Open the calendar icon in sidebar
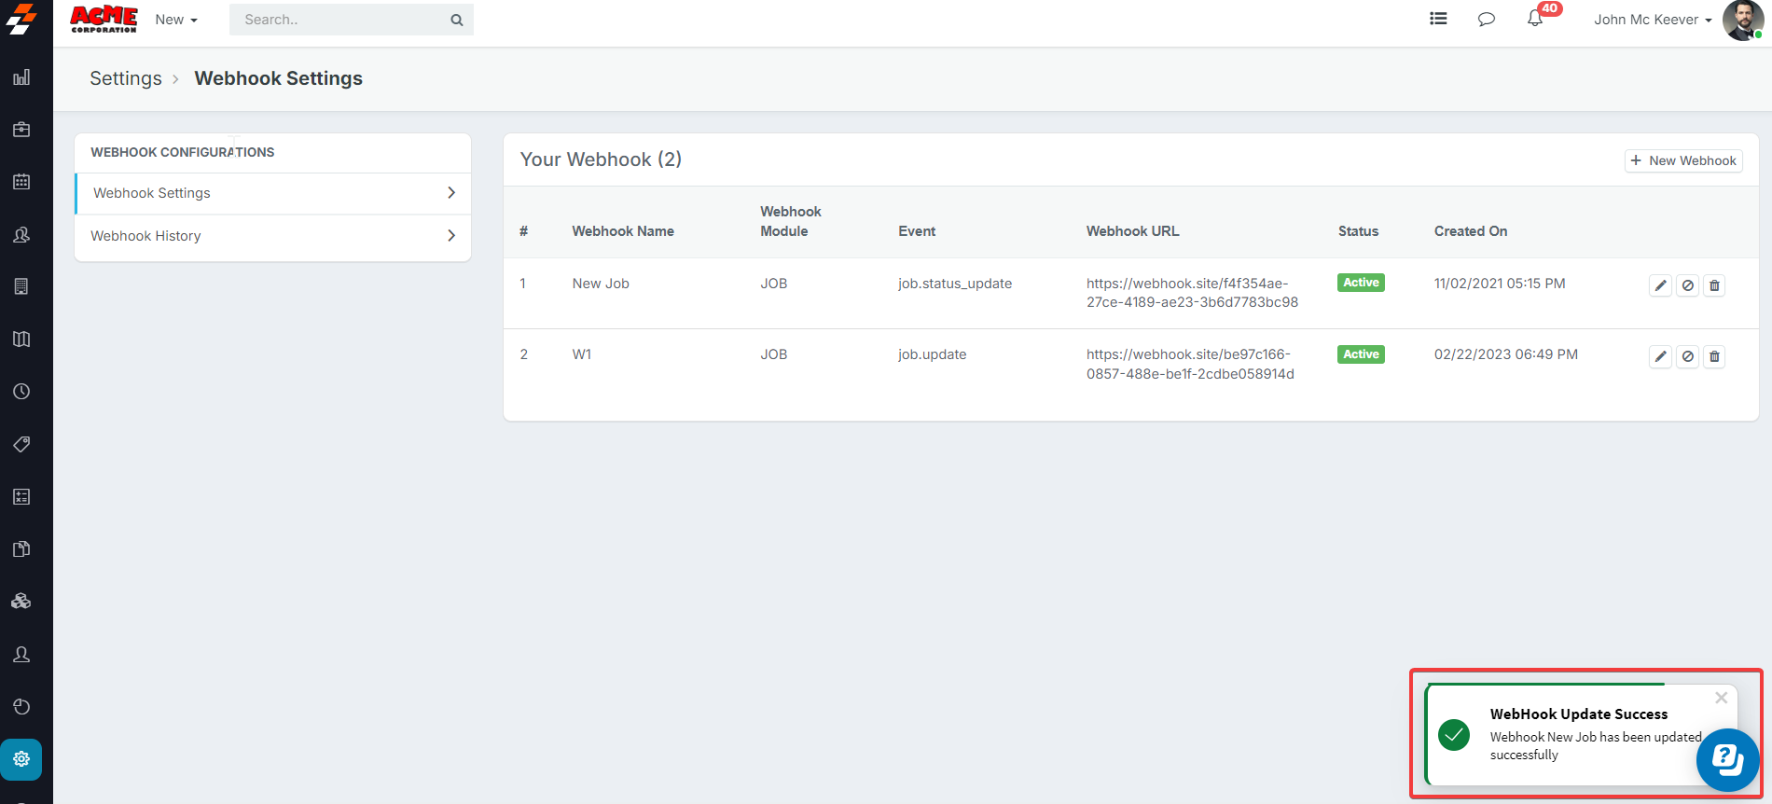Screen dimensions: 1772x804 (21, 182)
